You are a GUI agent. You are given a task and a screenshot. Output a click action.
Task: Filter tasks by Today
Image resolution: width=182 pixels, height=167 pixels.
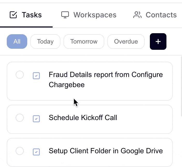tap(45, 41)
